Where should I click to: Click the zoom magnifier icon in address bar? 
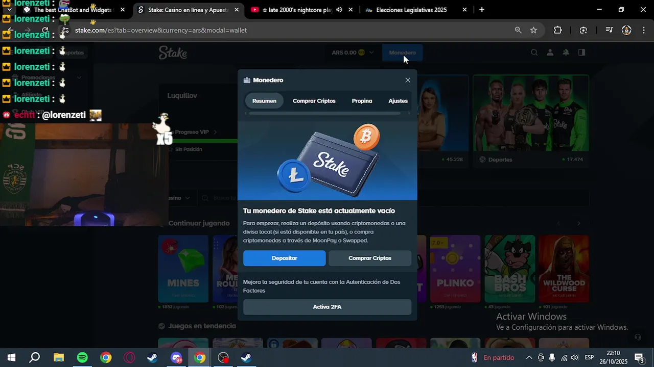(x=518, y=30)
